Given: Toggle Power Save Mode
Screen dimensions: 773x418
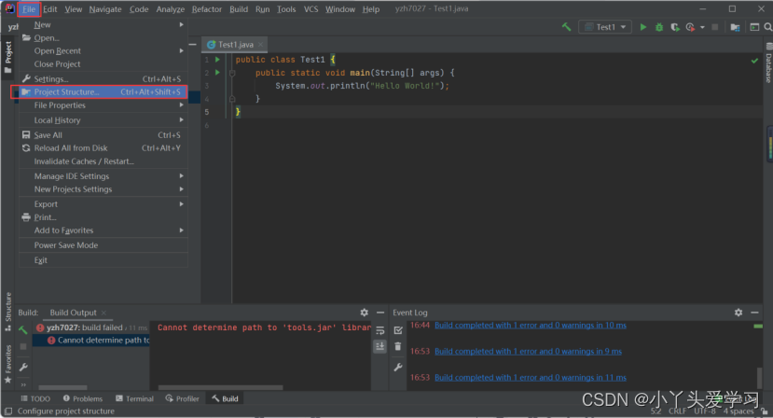Looking at the screenshot, I should (x=104, y=245).
